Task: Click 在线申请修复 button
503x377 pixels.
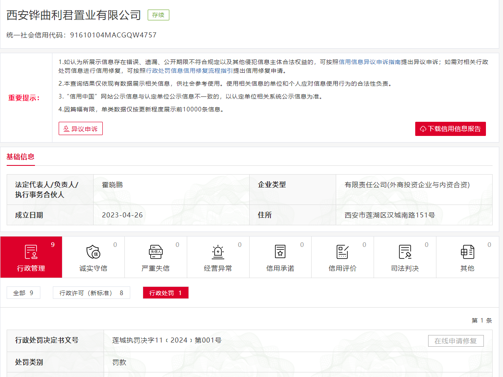Action: click(456, 341)
